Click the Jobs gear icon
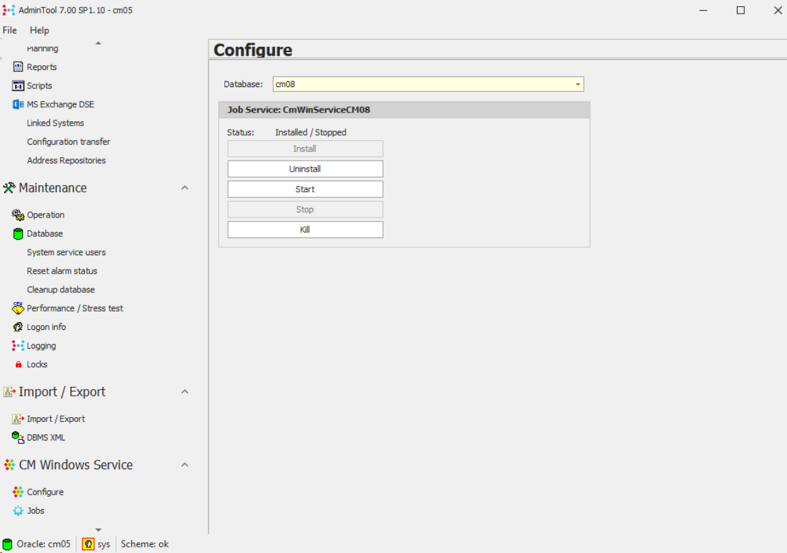 [18, 511]
